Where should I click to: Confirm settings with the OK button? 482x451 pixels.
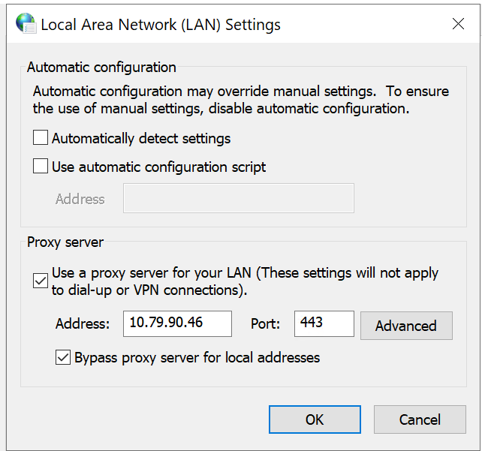[315, 419]
